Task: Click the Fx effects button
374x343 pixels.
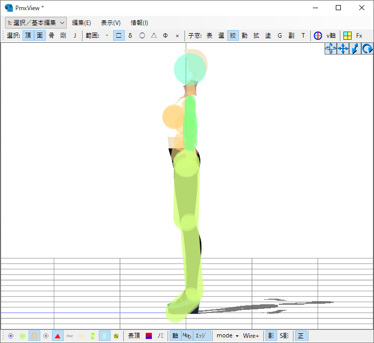Action: 359,36
